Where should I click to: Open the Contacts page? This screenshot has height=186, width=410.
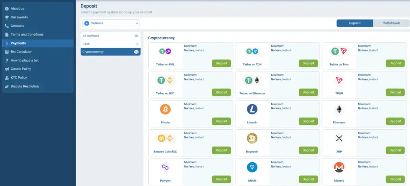38,26
